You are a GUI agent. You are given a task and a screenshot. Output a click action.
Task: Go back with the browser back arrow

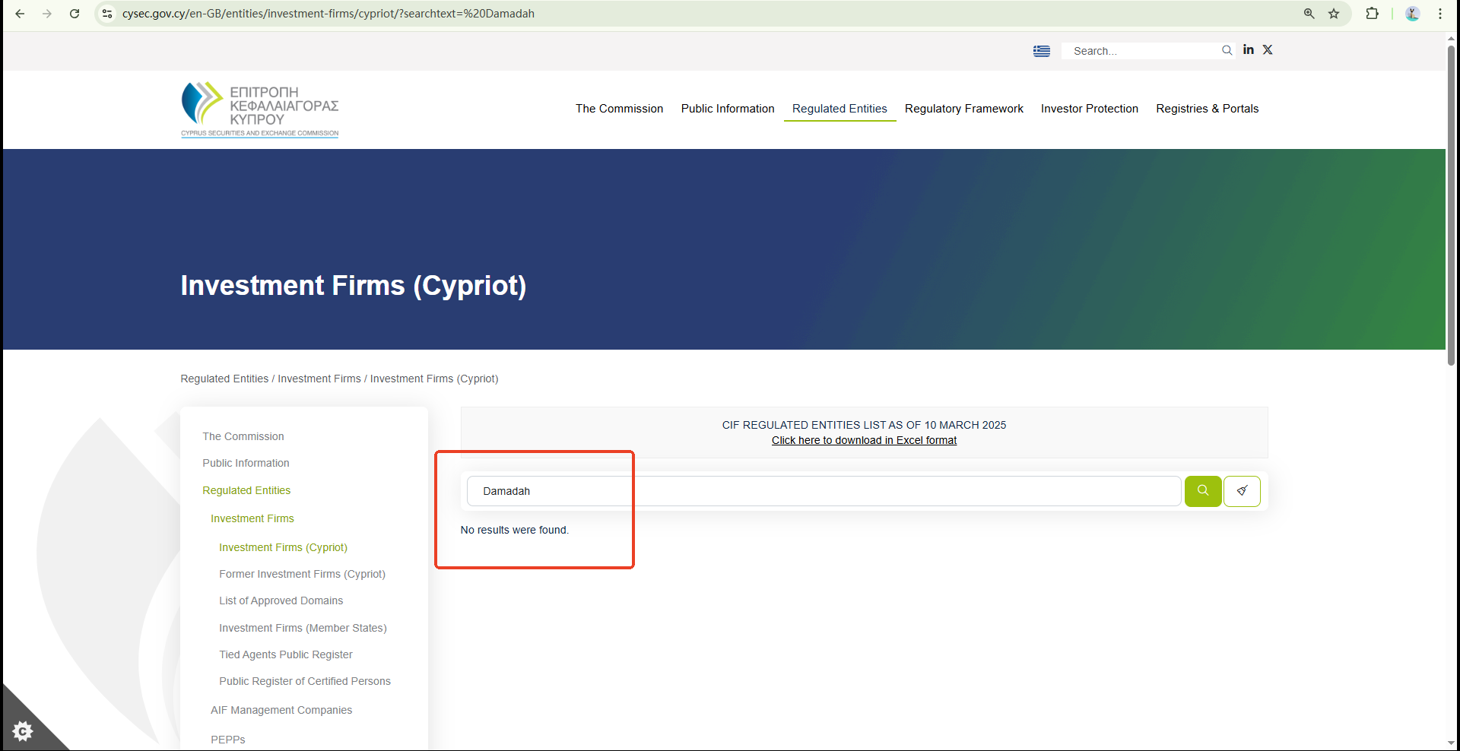coord(20,14)
